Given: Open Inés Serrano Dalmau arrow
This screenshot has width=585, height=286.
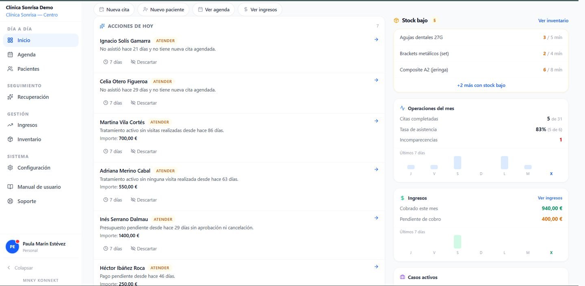Looking at the screenshot, I should point(376,218).
